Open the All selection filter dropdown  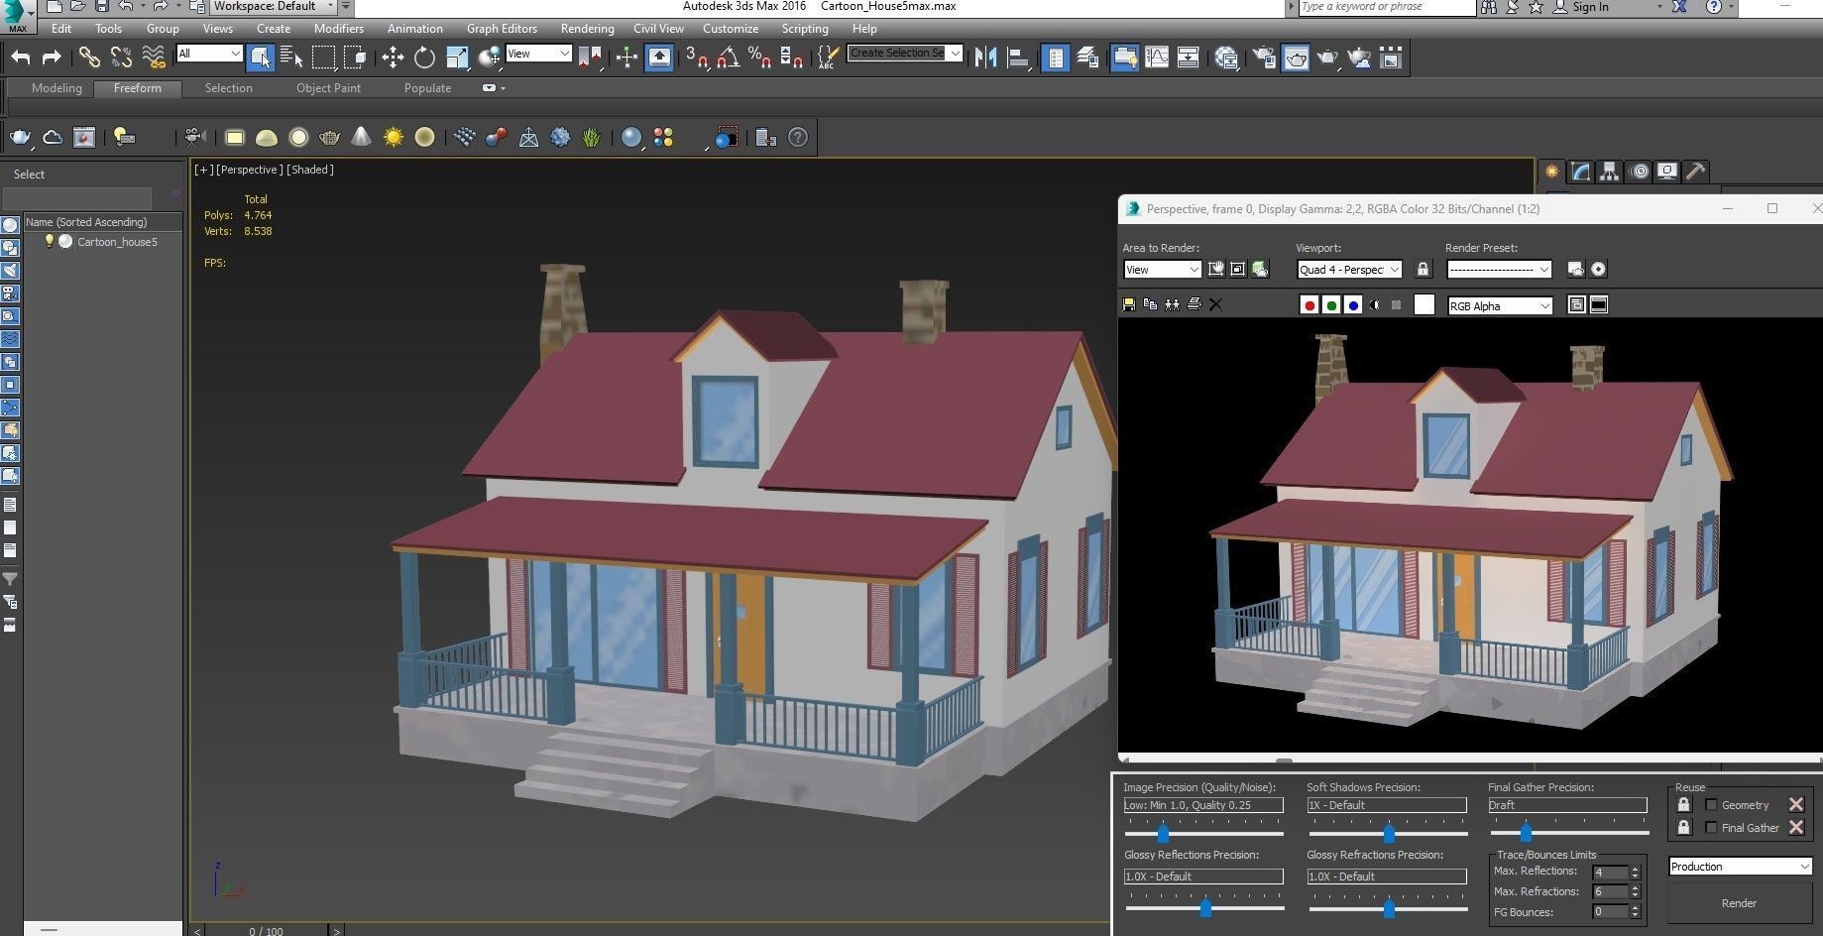(209, 54)
